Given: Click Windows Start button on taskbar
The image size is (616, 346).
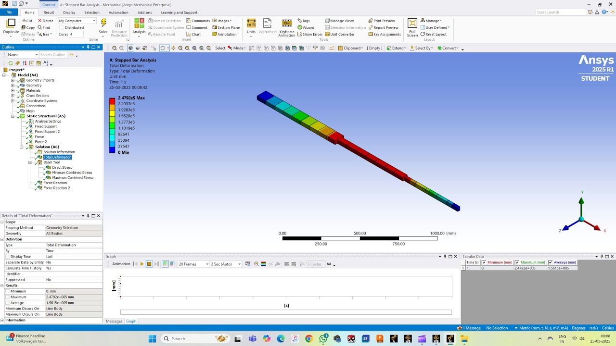Looking at the screenshot, I should [152, 338].
